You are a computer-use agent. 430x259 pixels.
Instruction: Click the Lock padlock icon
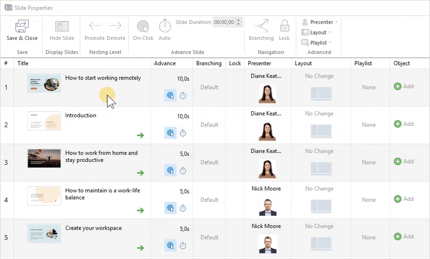point(284,26)
